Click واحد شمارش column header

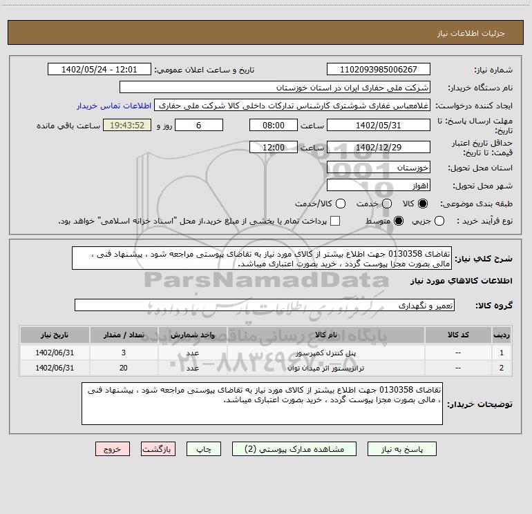point(192,335)
